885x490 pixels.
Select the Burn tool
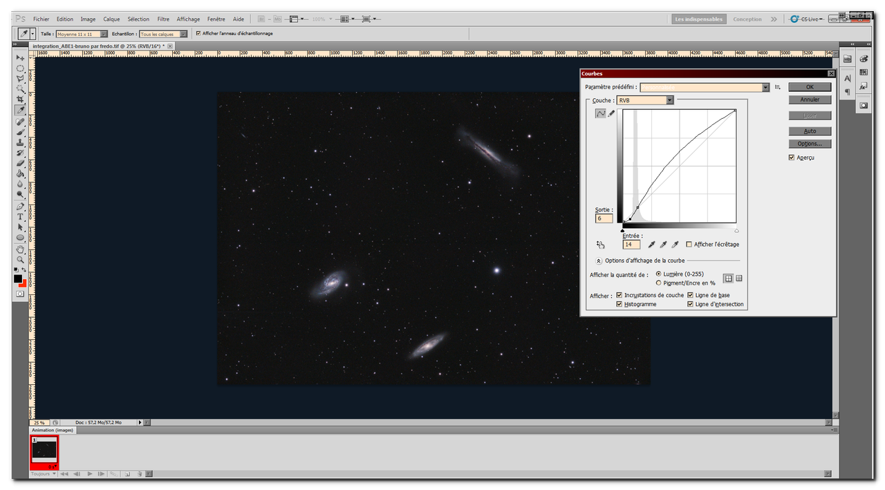coord(20,194)
